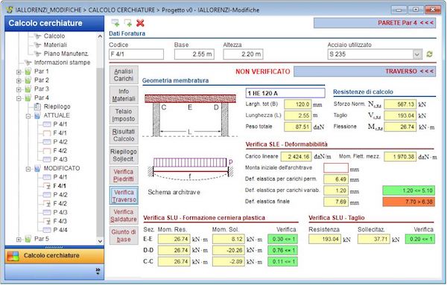Click the empty Monta iniziale dell'architrave field

(x=336, y=168)
